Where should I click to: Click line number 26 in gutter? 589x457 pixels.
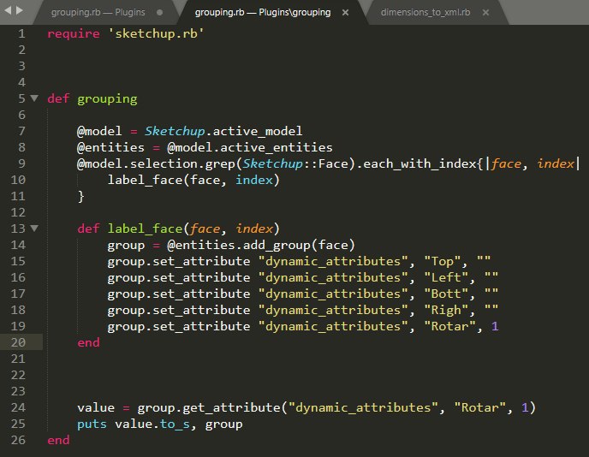18,440
